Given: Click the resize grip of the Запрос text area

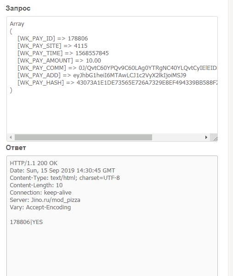Looking at the screenshot, I should pos(215,139).
